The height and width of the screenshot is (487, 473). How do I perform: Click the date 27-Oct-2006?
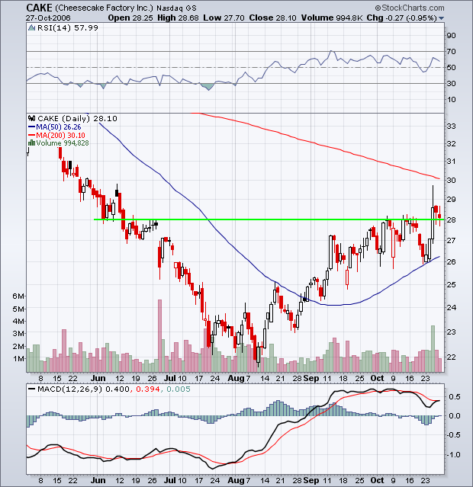48,18
